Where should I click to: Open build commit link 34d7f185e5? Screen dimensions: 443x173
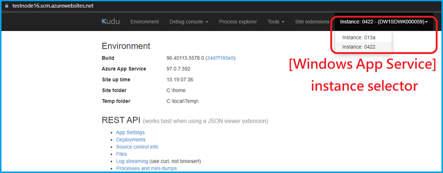(220, 58)
